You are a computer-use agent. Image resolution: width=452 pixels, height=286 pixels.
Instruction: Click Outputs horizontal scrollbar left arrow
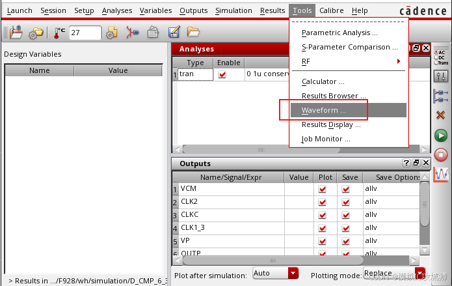point(178,261)
